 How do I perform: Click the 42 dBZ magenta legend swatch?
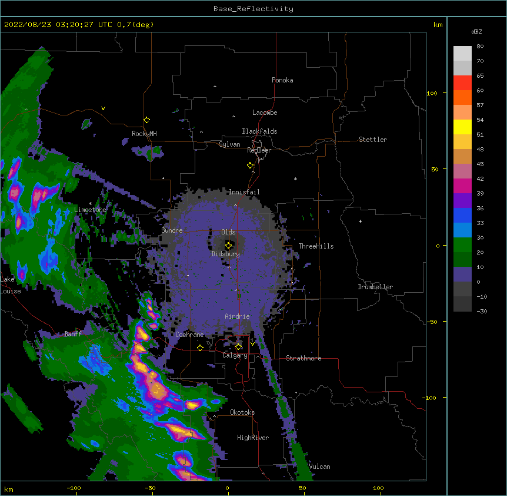(462, 186)
